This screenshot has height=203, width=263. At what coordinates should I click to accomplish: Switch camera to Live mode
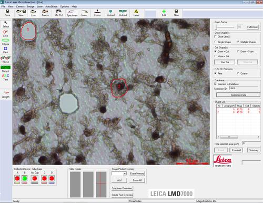tap(33, 13)
